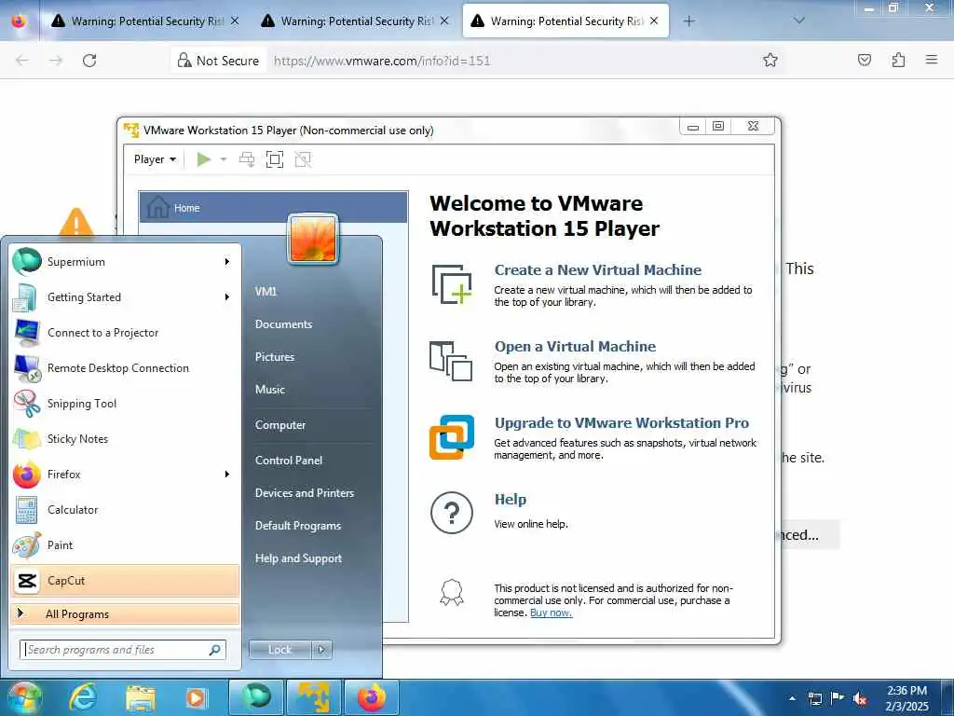Bookmark this page with the star icon

click(770, 60)
